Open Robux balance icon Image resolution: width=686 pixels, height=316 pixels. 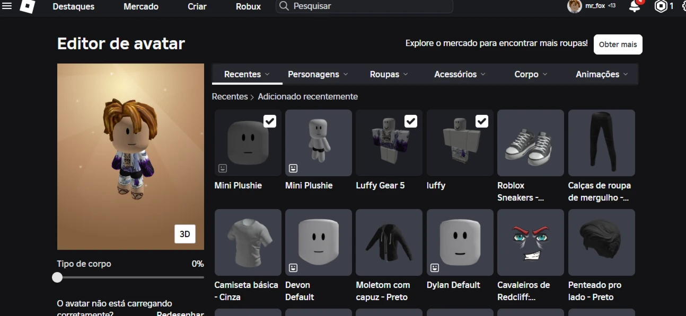point(661,6)
